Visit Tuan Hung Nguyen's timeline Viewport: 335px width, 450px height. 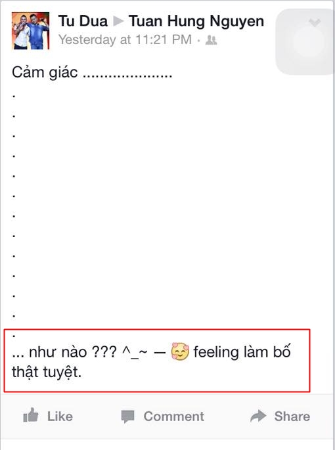[x=196, y=22]
